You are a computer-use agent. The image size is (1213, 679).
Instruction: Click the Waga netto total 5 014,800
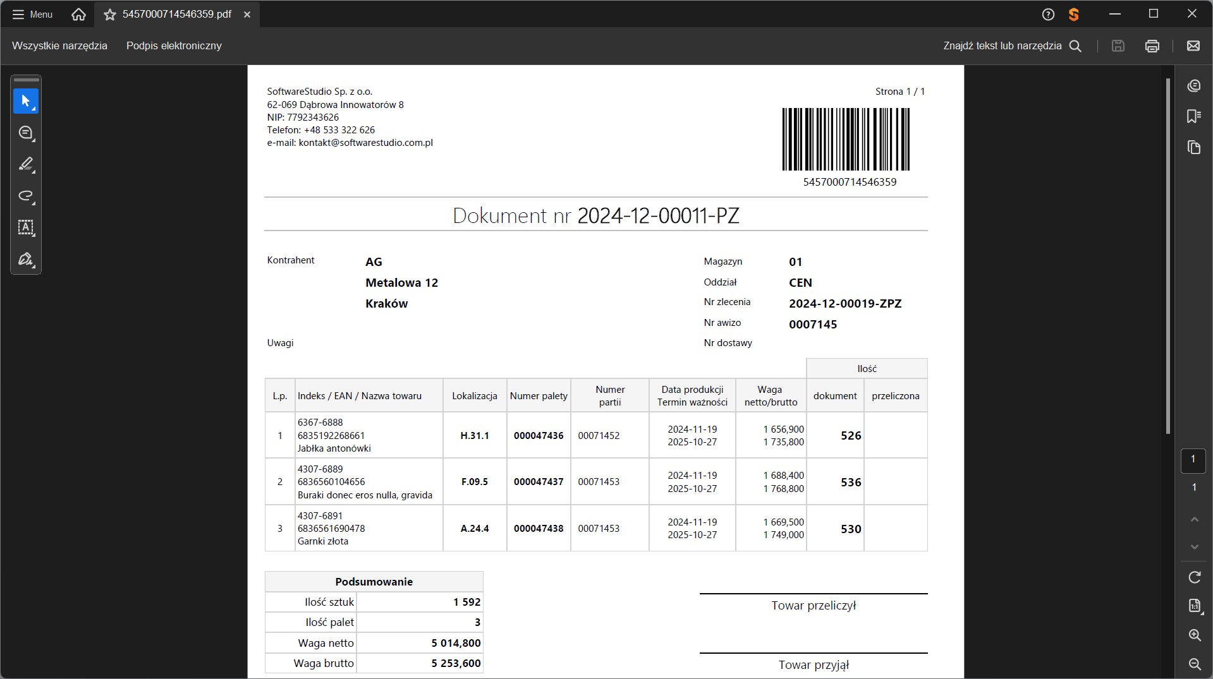point(456,643)
